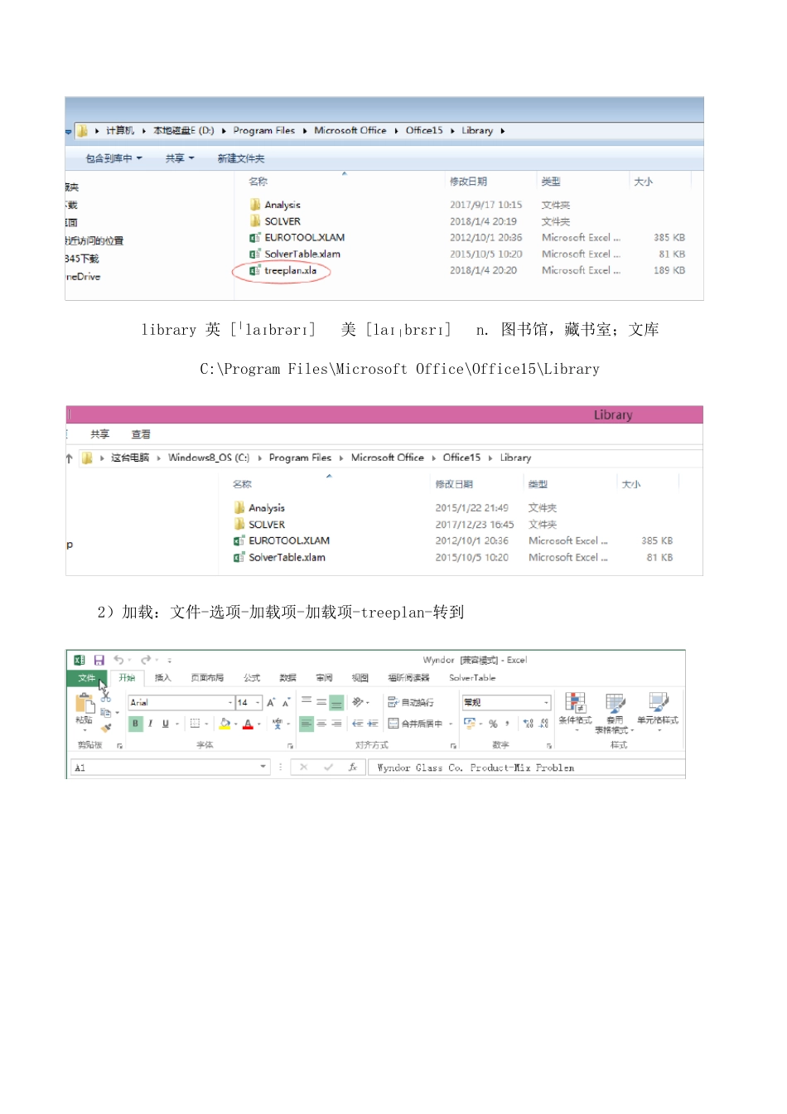Click the increase indent icon
Image resolution: width=787 pixels, height=1114 pixels.
click(373, 724)
